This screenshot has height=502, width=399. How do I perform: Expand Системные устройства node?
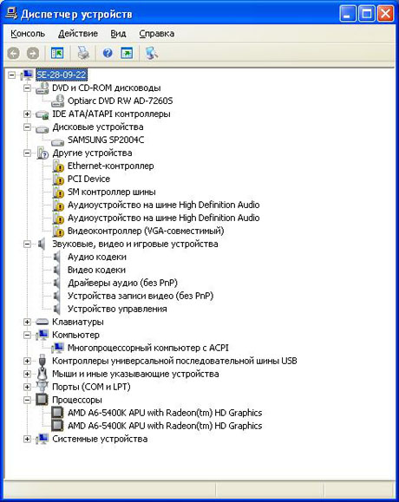coord(27,439)
